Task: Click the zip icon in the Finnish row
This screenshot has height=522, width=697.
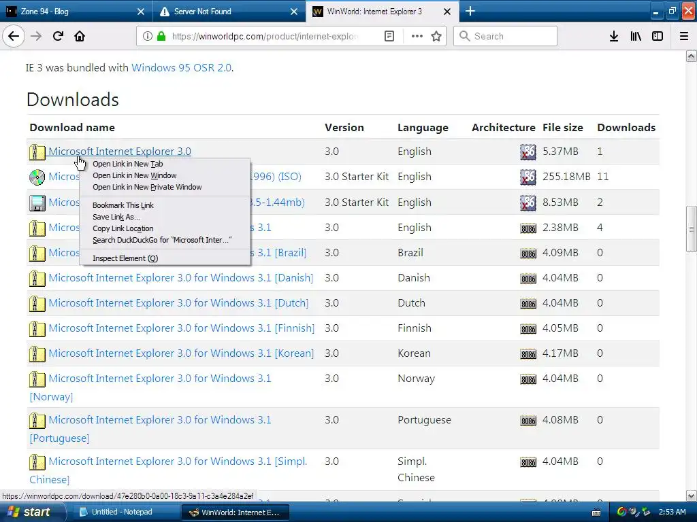Action: [x=37, y=330]
